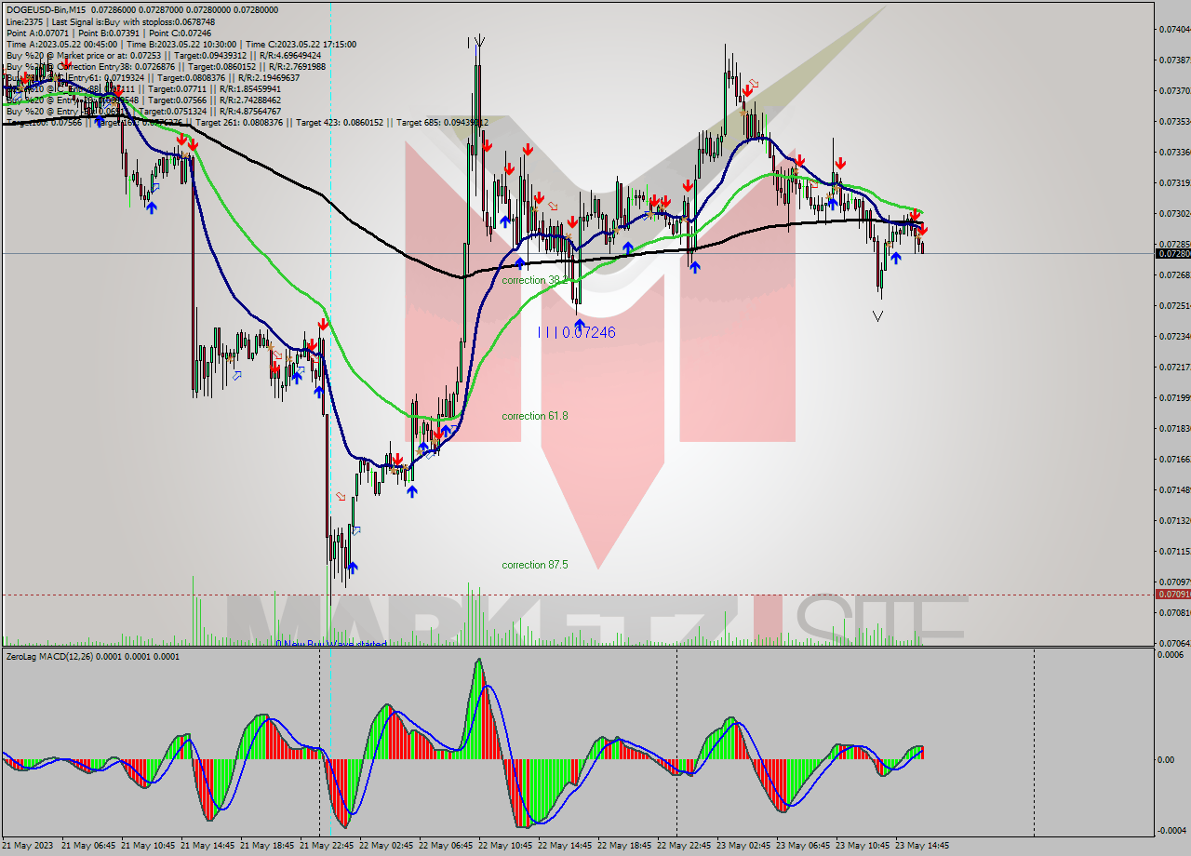Screen dimensions: 1191x856
Task: Click the I V wave marker at chart peak
Action: click(x=475, y=41)
